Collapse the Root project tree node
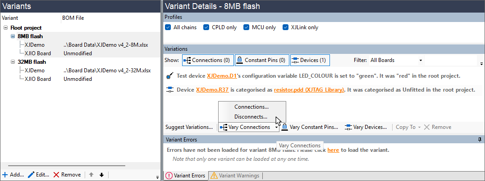The width and height of the screenshot is (485, 181). click(x=5, y=28)
